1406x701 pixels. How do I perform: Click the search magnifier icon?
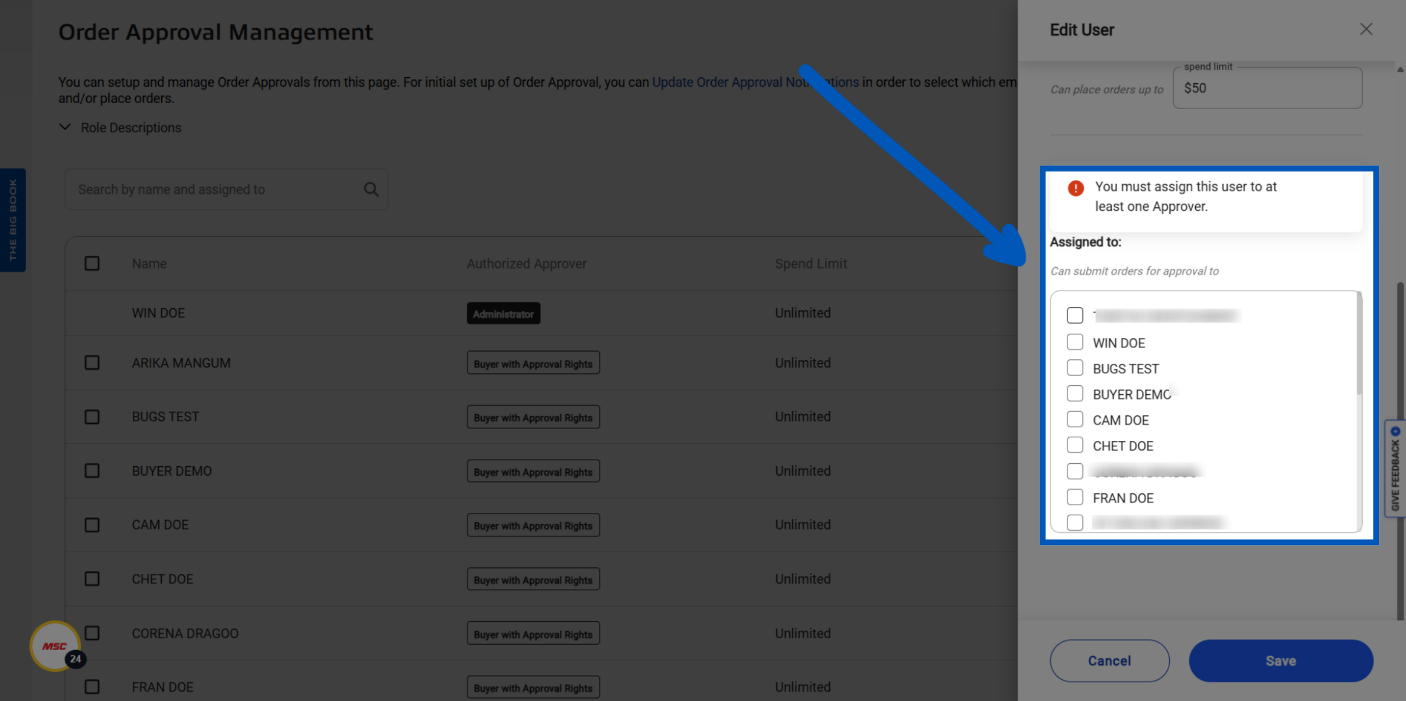[x=371, y=189]
